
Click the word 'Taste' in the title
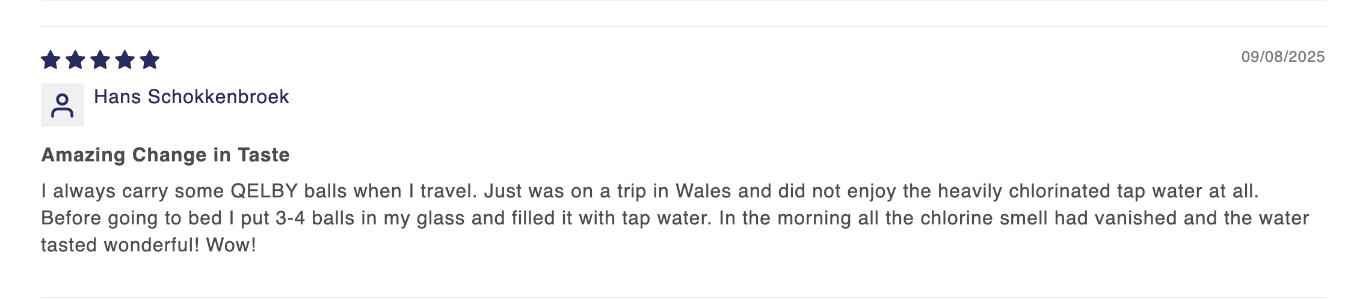[263, 155]
